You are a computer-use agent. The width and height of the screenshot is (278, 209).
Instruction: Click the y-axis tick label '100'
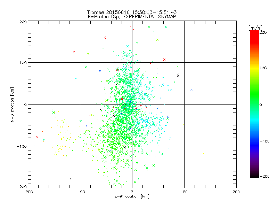[23, 63]
